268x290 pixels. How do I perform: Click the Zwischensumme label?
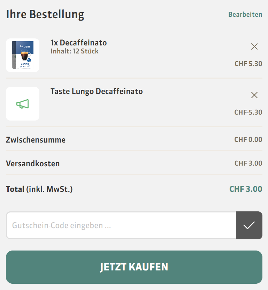click(36, 140)
